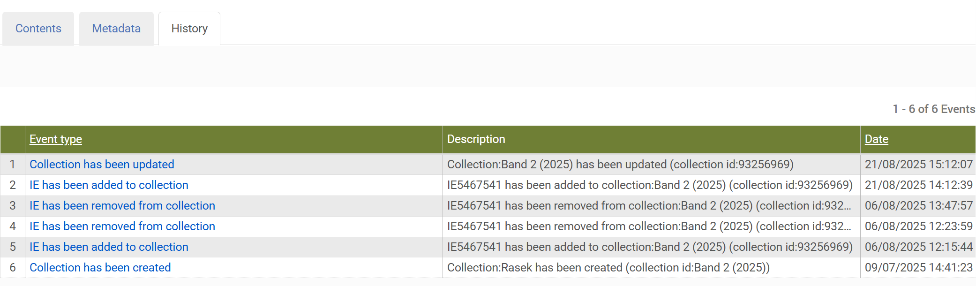Select the row numbered 6
976x286 pixels.
[x=13, y=267]
